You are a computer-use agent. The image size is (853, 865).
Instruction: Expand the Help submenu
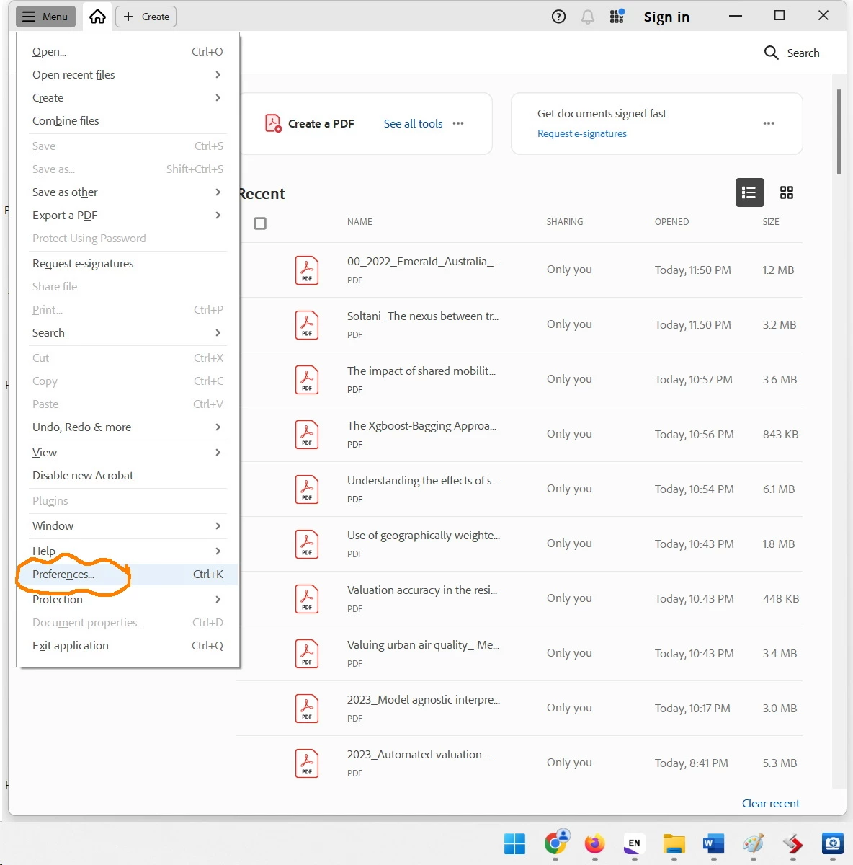pyautogui.click(x=128, y=551)
